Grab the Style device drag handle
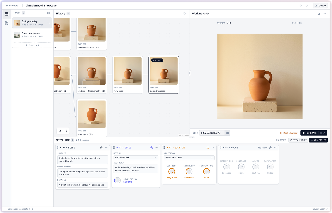 (114, 148)
